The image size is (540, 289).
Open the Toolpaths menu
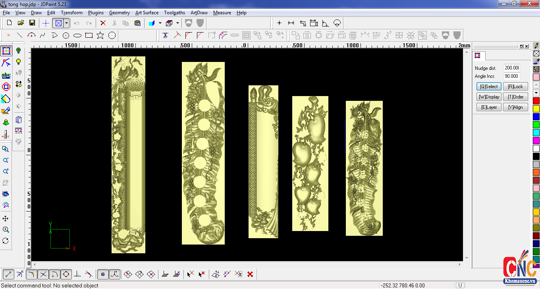point(174,13)
